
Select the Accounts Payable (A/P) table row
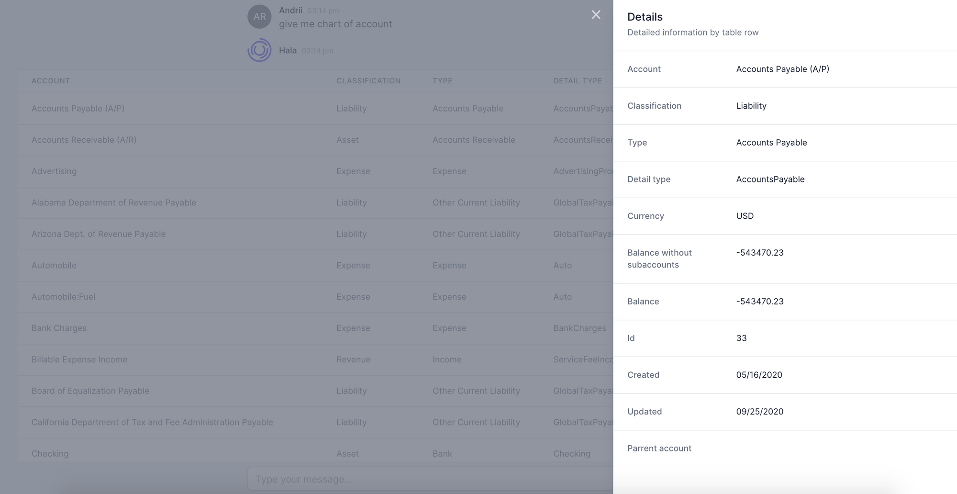coord(315,109)
